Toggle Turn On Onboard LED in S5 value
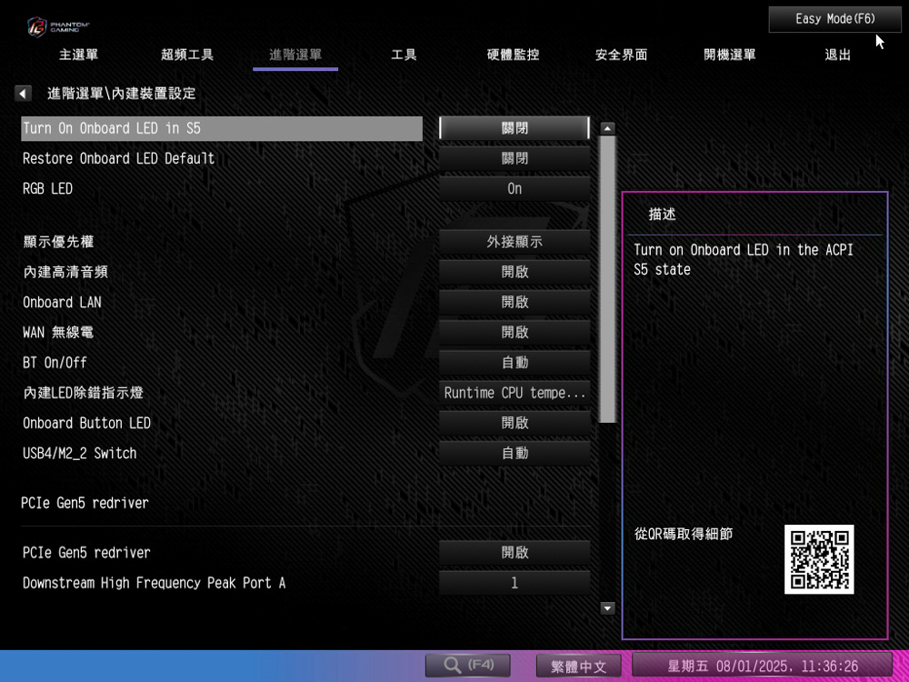The width and height of the screenshot is (909, 682). point(514,128)
